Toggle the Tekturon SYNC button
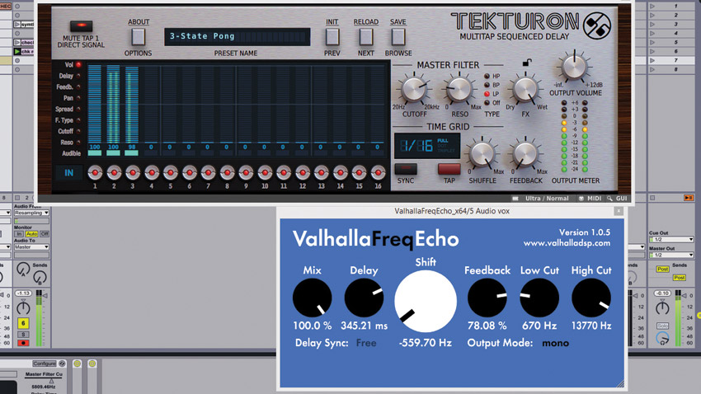The height and width of the screenshot is (394, 701). coord(406,169)
